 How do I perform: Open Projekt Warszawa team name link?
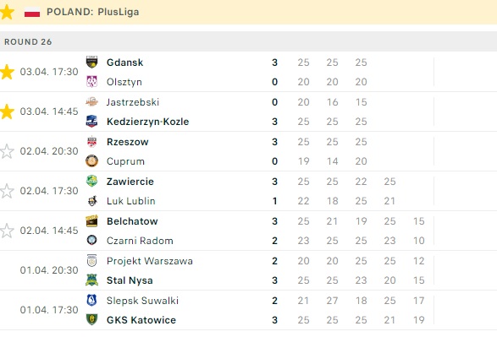tap(150, 261)
